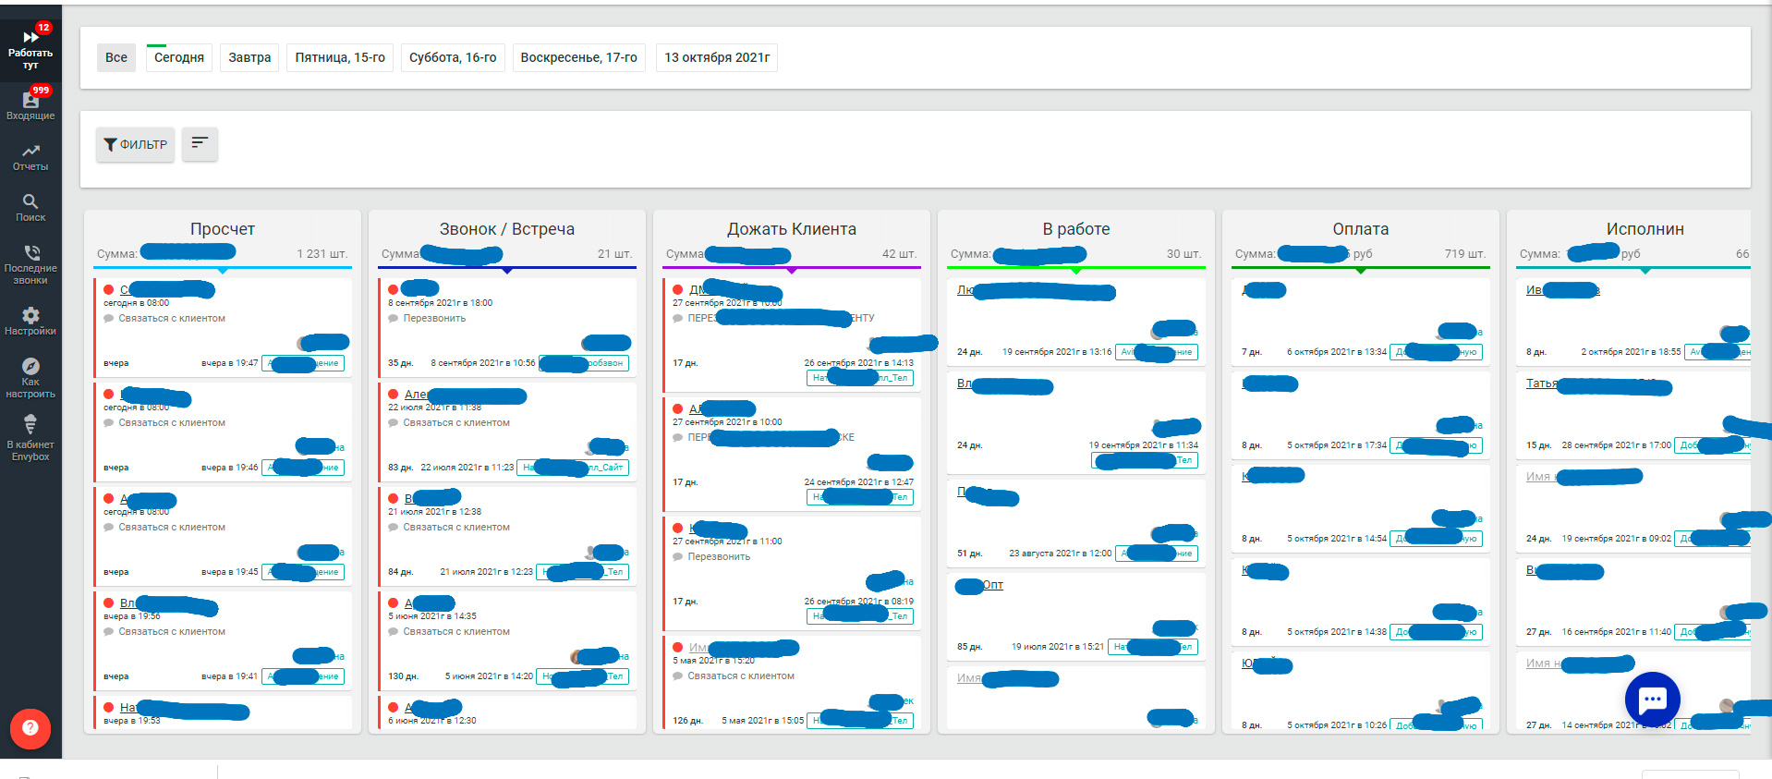The image size is (1772, 779).
Task: Click the В работе column header
Action: (x=1076, y=229)
